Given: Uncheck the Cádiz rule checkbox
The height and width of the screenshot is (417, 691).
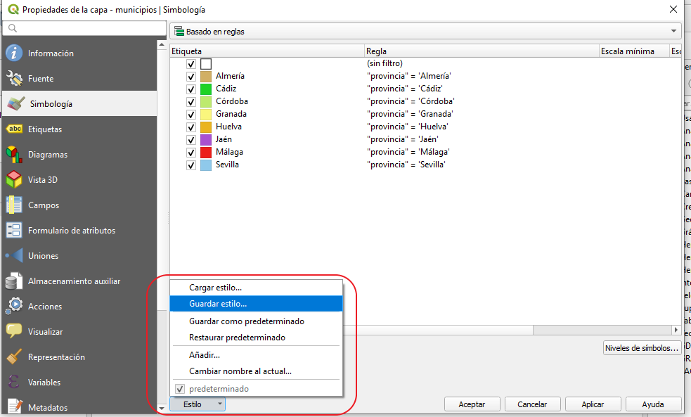Looking at the screenshot, I should point(190,89).
